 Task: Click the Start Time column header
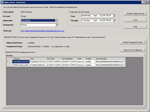point(53,59)
